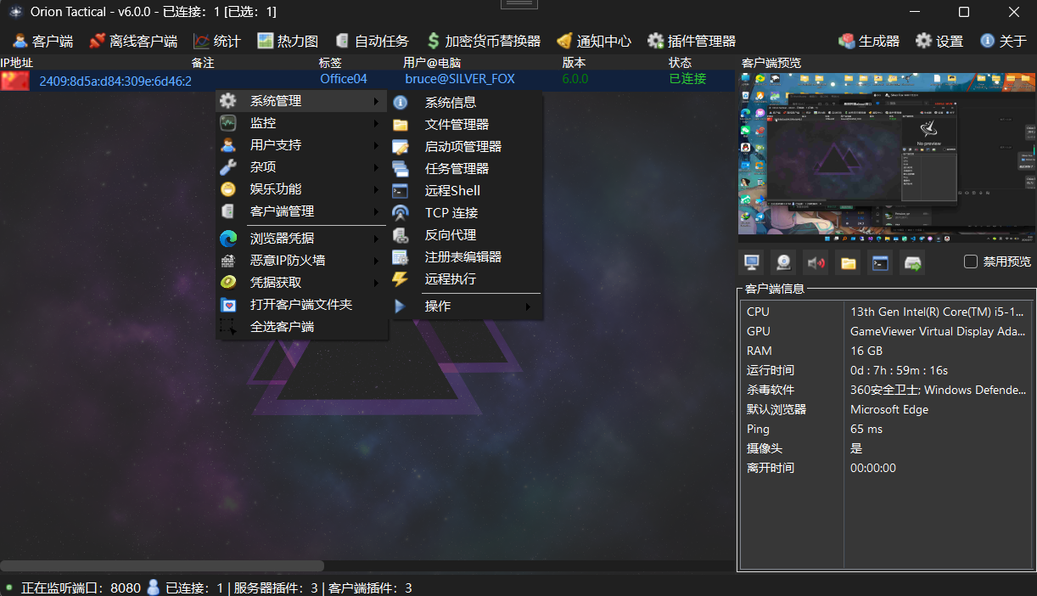The height and width of the screenshot is (596, 1037).
Task: Click the IP地址 column header
Action: (17, 63)
